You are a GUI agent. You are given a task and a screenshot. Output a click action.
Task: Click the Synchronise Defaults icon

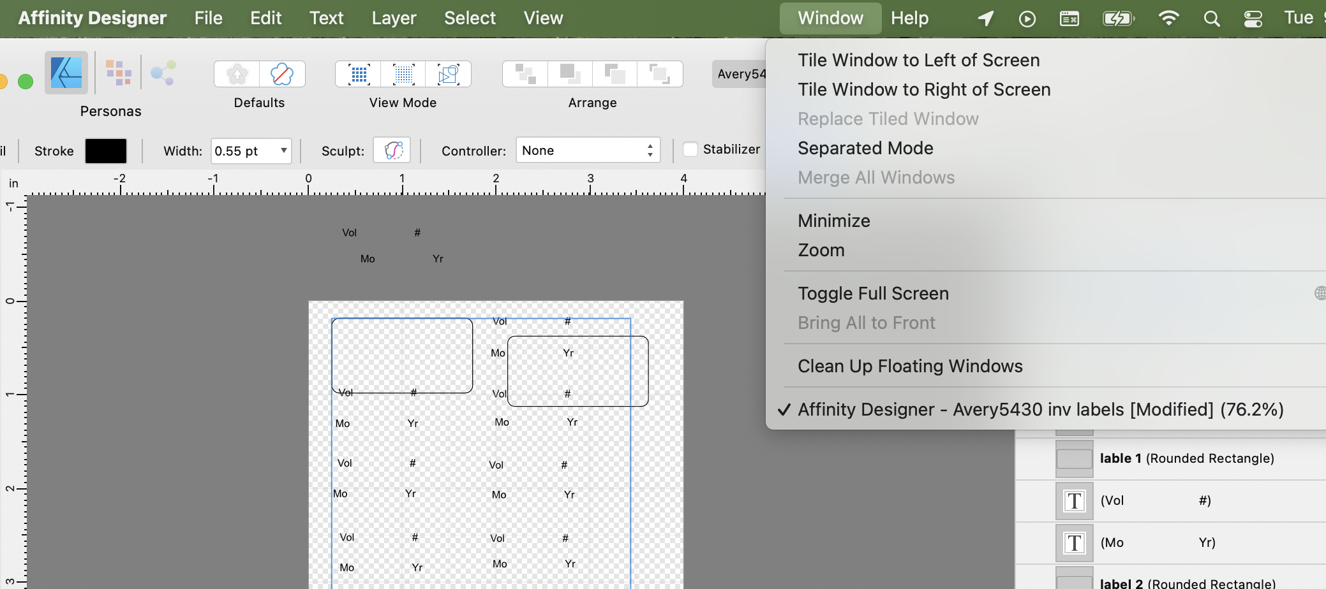tap(235, 73)
